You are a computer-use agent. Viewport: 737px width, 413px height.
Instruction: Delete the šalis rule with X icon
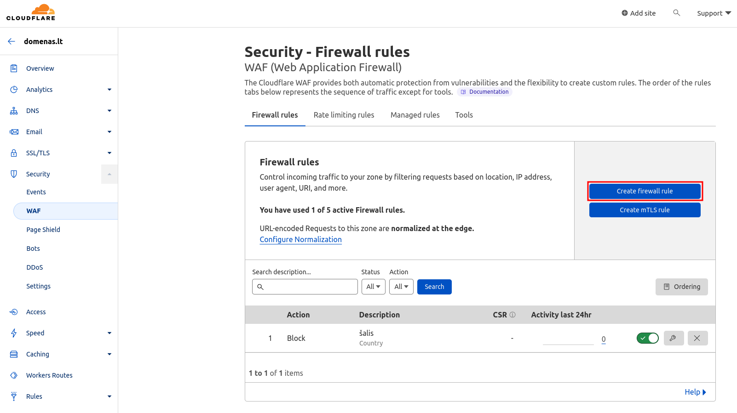pyautogui.click(x=697, y=338)
